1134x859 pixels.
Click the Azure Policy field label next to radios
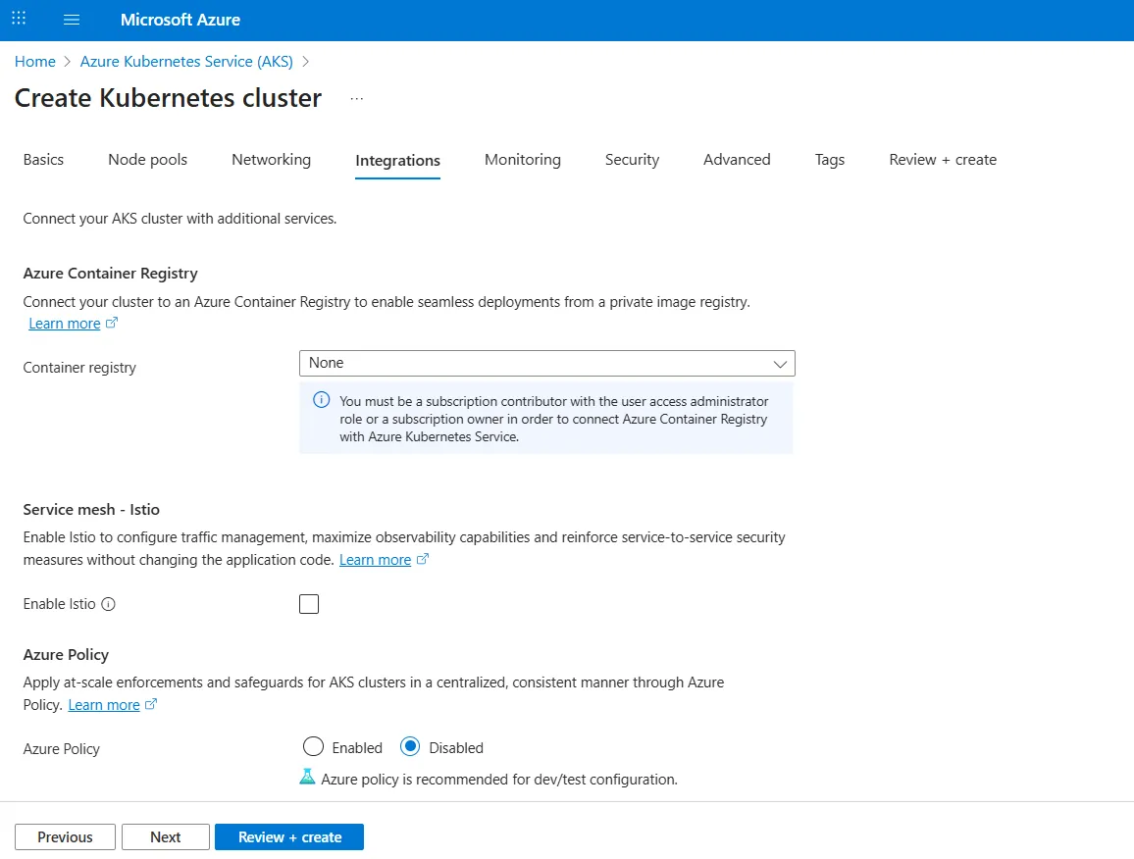click(62, 749)
